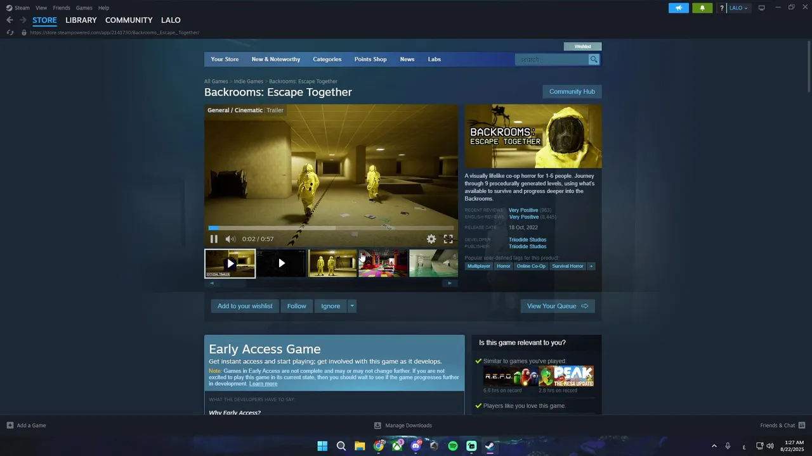
Task: Mute the trailer volume
Action: click(x=230, y=239)
